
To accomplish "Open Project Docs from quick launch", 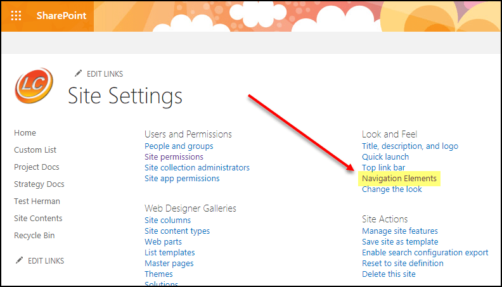I will (37, 167).
